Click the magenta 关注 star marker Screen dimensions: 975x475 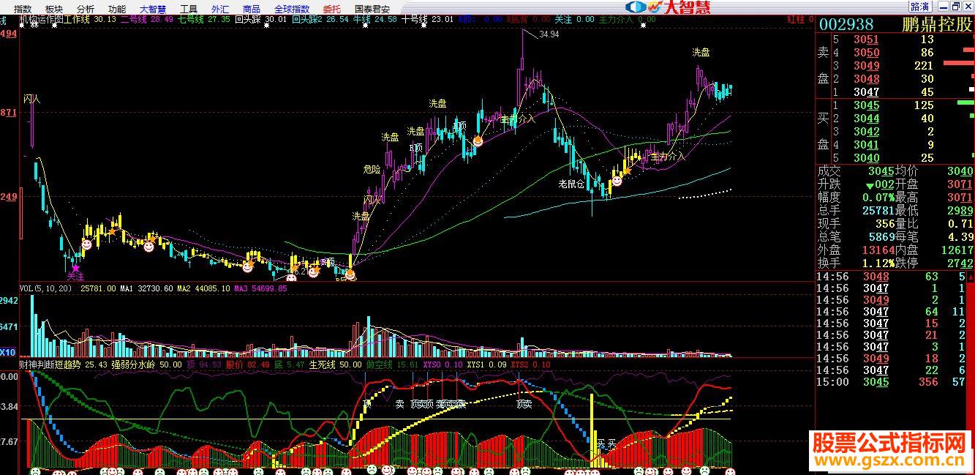tap(75, 268)
